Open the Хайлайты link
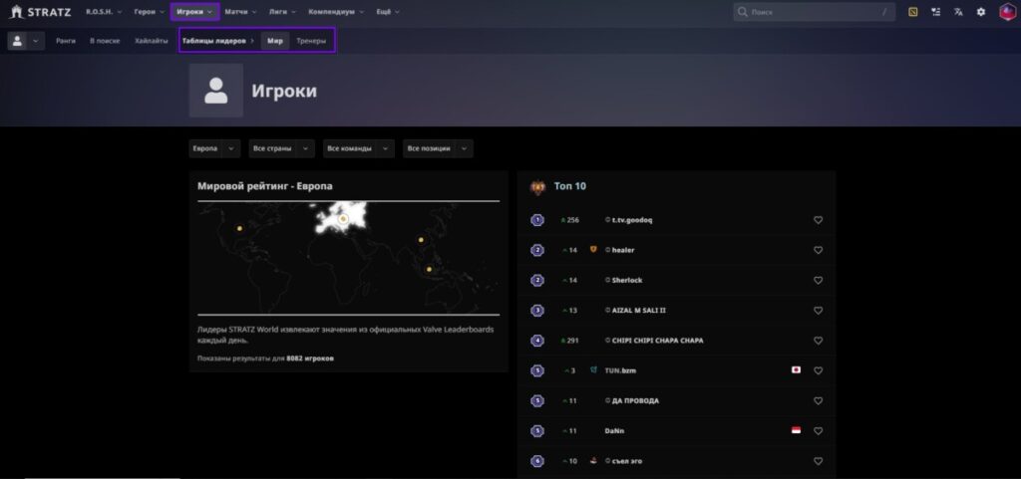 pos(152,41)
